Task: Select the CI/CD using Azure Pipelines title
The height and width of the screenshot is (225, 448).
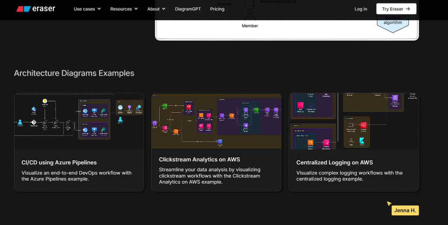Action: [x=59, y=163]
